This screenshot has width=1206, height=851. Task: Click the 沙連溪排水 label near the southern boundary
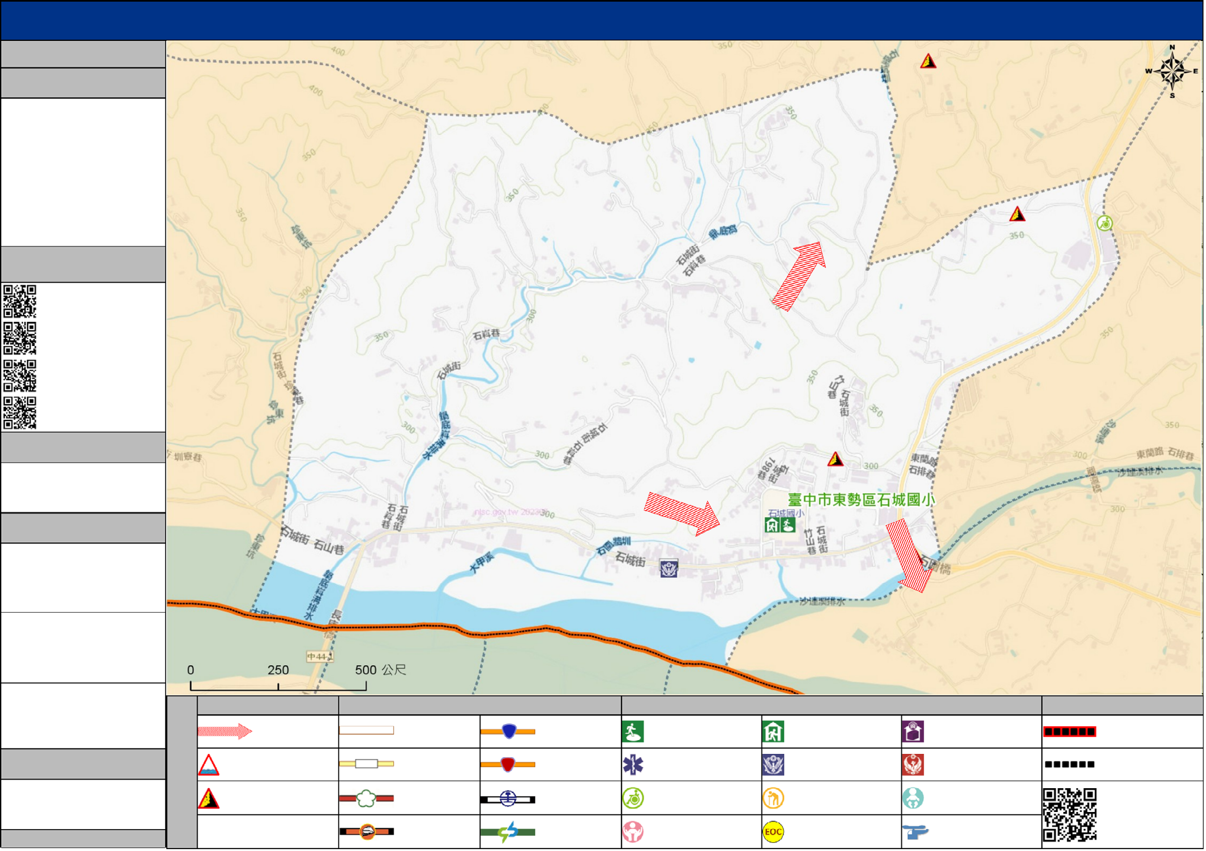[823, 603]
